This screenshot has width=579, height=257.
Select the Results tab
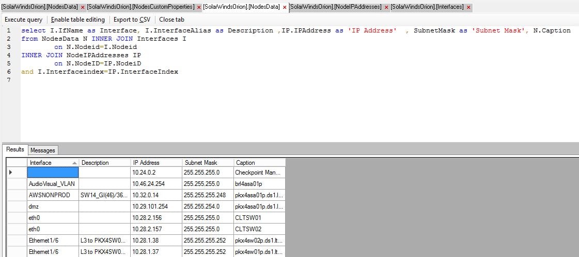[x=15, y=149]
